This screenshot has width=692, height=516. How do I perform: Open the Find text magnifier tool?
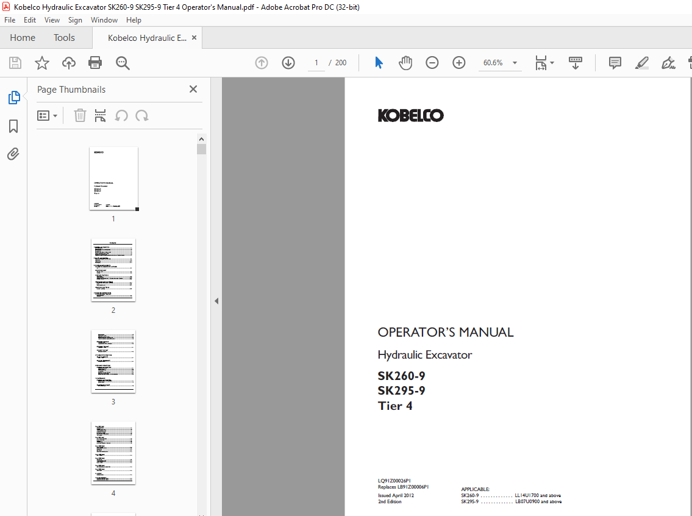point(123,63)
